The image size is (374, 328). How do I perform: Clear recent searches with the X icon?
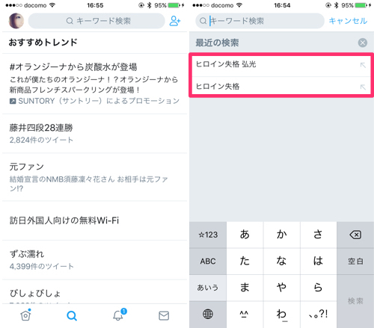pos(363,43)
